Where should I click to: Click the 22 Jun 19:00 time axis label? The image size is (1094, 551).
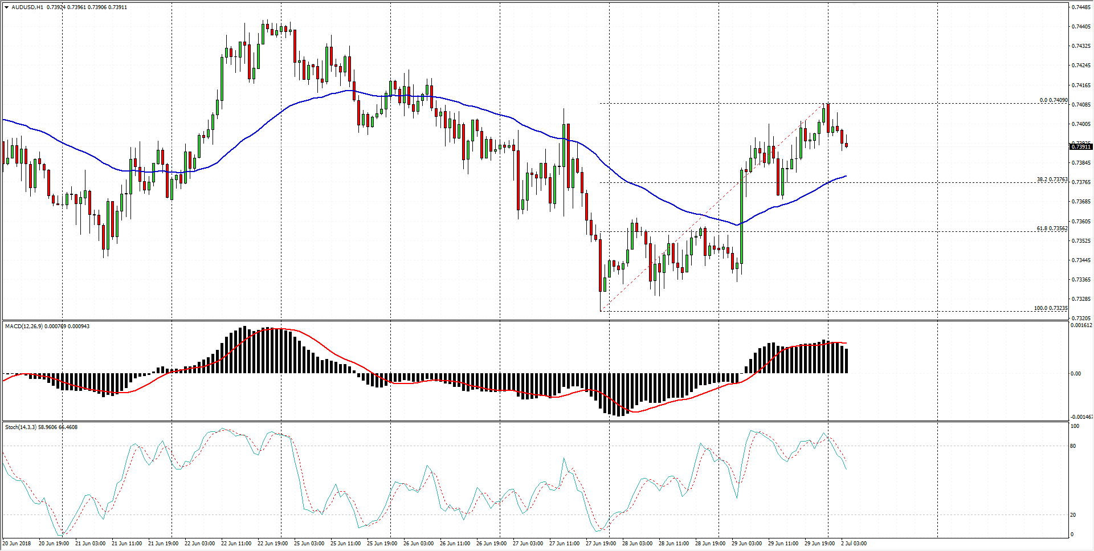(272, 544)
